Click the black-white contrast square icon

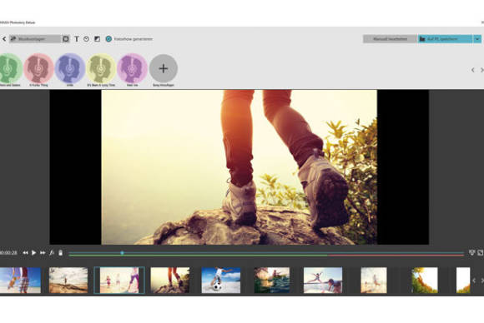[x=97, y=39]
